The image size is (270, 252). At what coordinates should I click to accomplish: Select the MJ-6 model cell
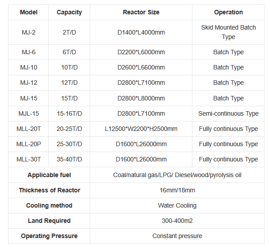point(29,52)
